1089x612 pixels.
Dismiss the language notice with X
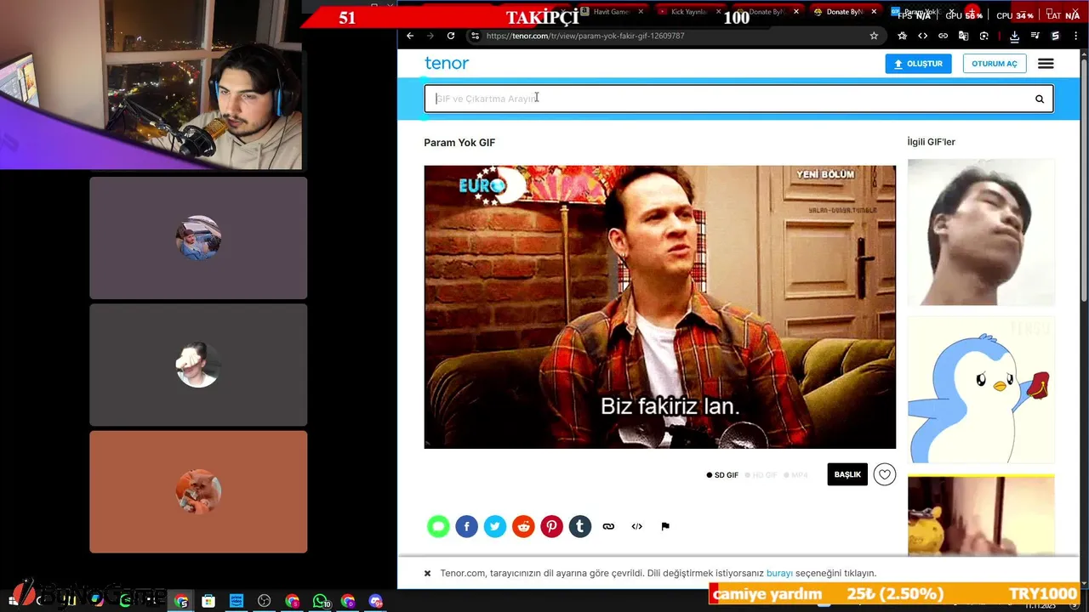(427, 574)
